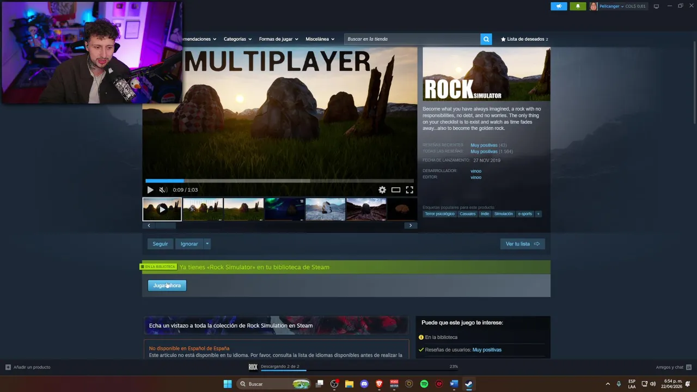This screenshot has height=392, width=697.
Task: Select the Simulación tag
Action: (x=503, y=214)
